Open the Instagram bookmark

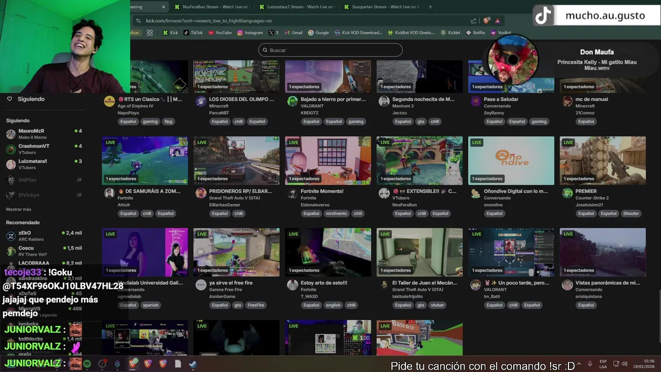pos(250,33)
